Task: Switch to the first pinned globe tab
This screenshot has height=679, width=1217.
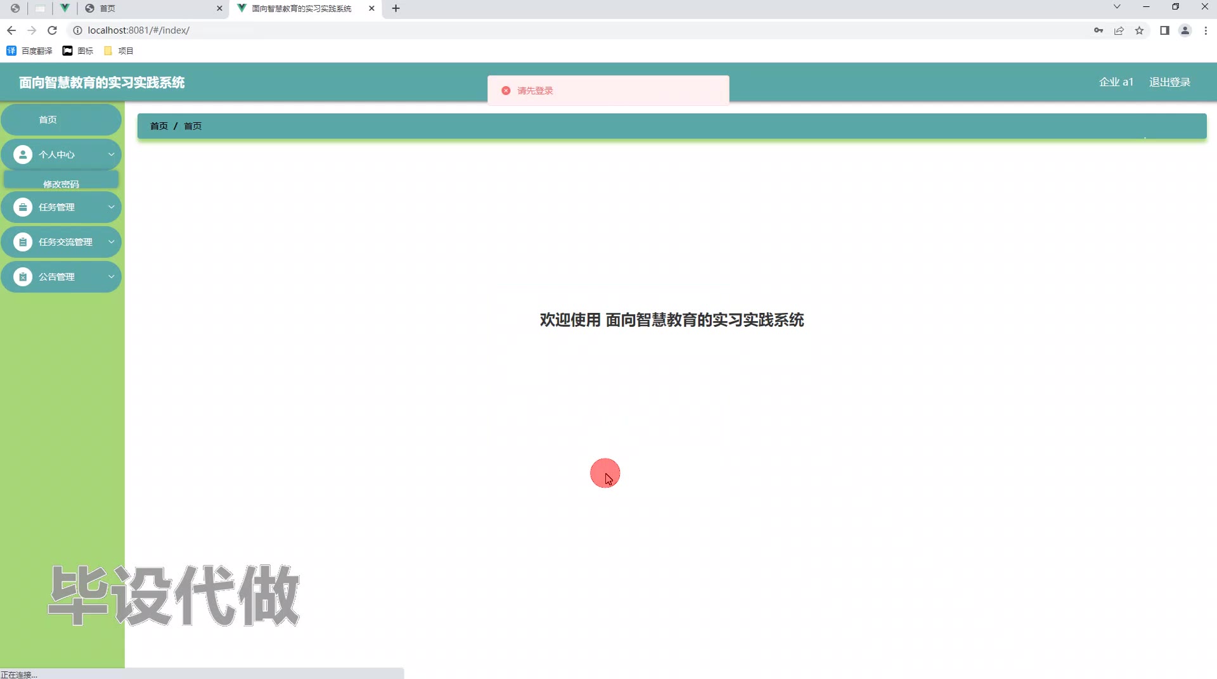Action: tap(15, 8)
